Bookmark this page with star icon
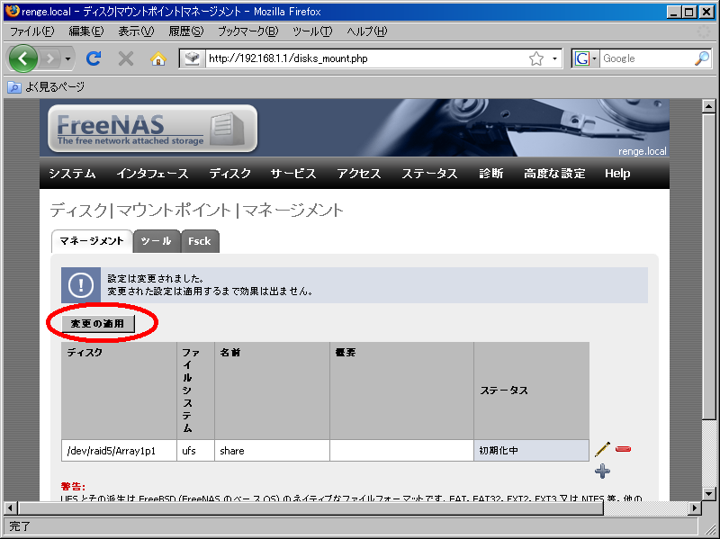 click(x=535, y=58)
